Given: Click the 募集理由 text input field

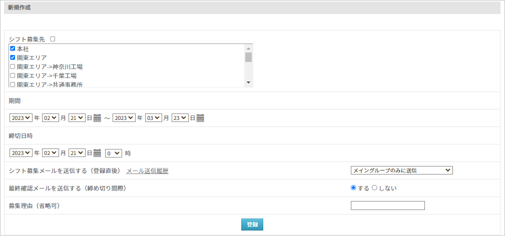Looking at the screenshot, I should pos(388,205).
